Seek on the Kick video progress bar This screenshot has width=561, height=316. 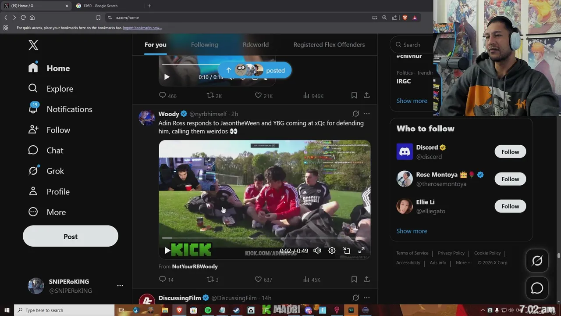coord(264,238)
